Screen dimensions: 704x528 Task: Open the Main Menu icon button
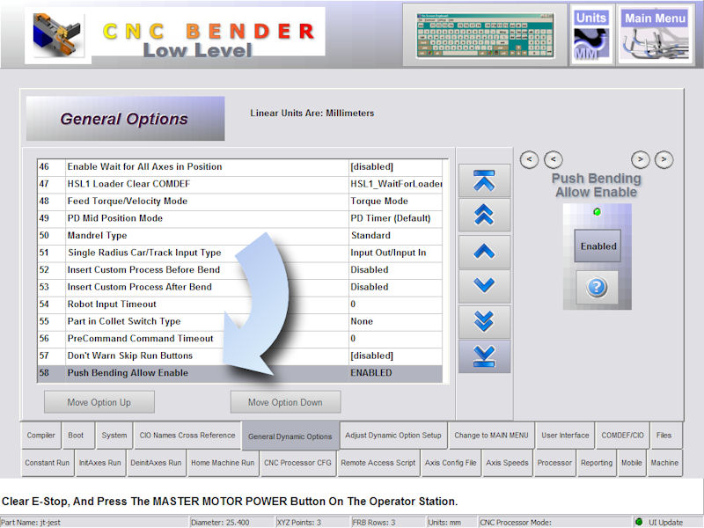coord(654,35)
